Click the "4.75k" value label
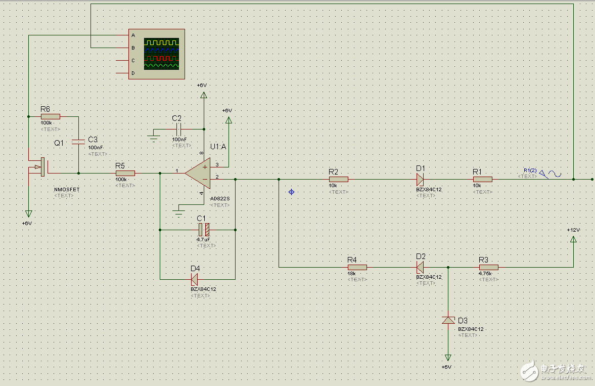This screenshot has width=595, height=386. (x=485, y=273)
